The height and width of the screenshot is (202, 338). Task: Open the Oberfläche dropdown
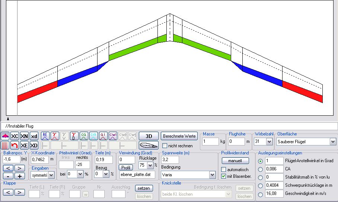pyautogui.click(x=332, y=142)
